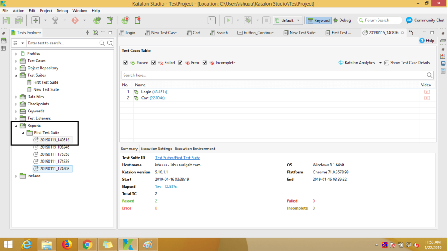
Task: Expand the Object Repository folder
Action: 16,68
